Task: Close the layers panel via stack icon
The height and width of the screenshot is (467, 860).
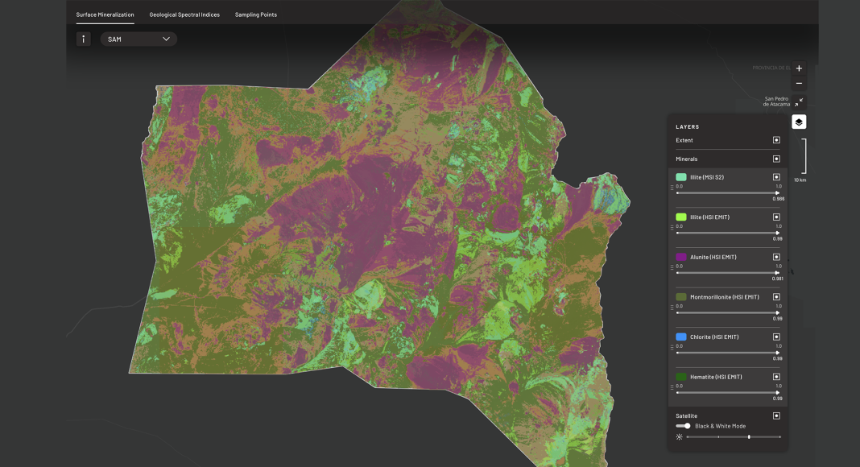Action: 799,122
